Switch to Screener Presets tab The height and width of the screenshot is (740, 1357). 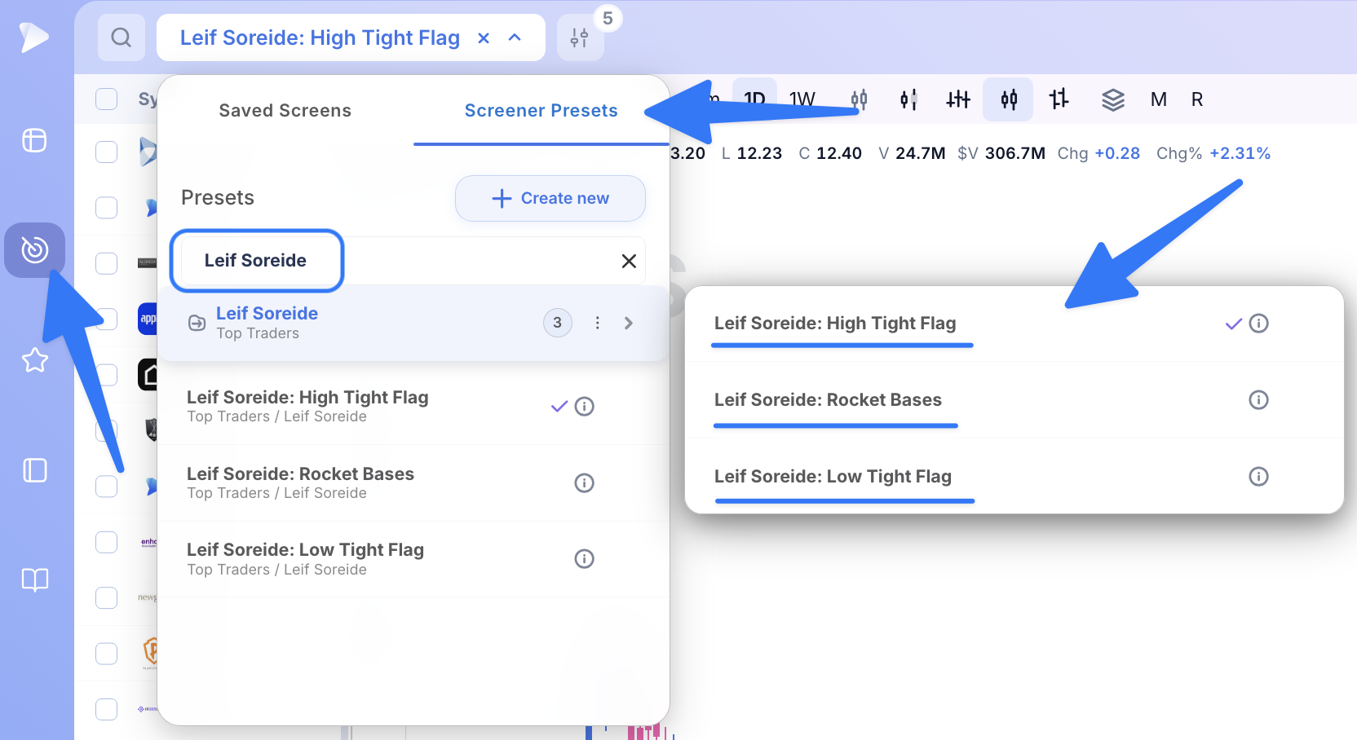pyautogui.click(x=541, y=111)
